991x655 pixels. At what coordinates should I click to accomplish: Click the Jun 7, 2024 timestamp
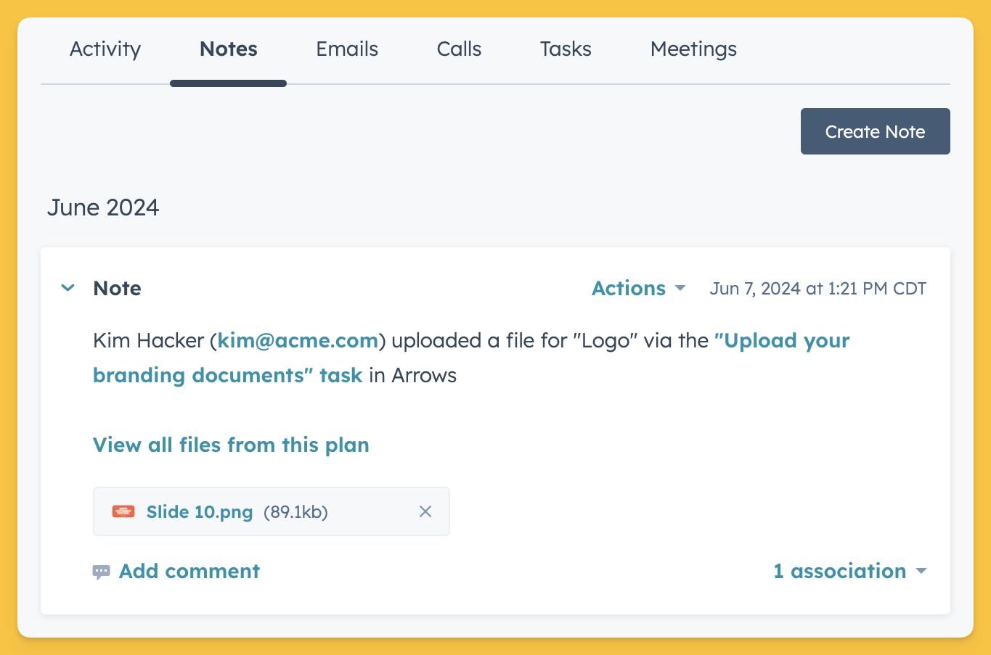(817, 288)
